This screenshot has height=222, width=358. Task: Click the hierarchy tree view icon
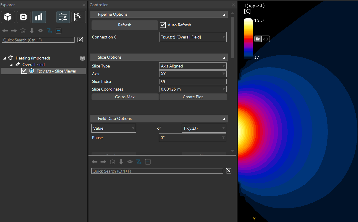[x=78, y=17]
